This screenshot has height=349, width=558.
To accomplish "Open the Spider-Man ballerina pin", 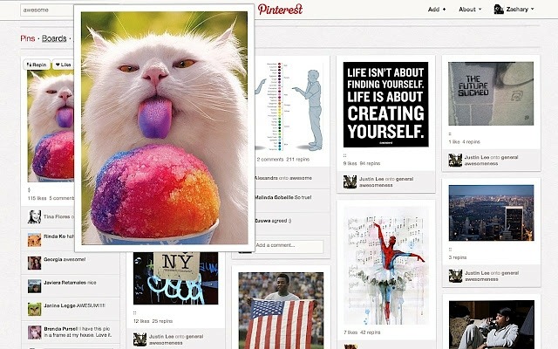I will pos(385,265).
